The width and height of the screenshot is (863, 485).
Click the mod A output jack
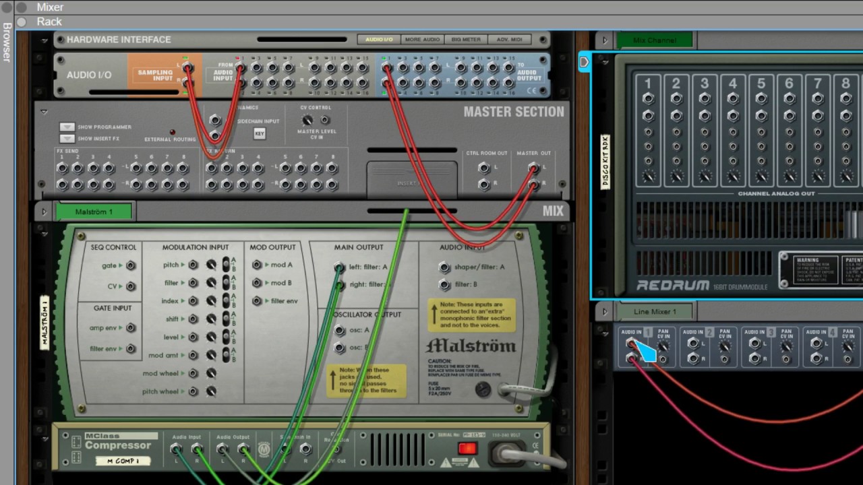[257, 265]
